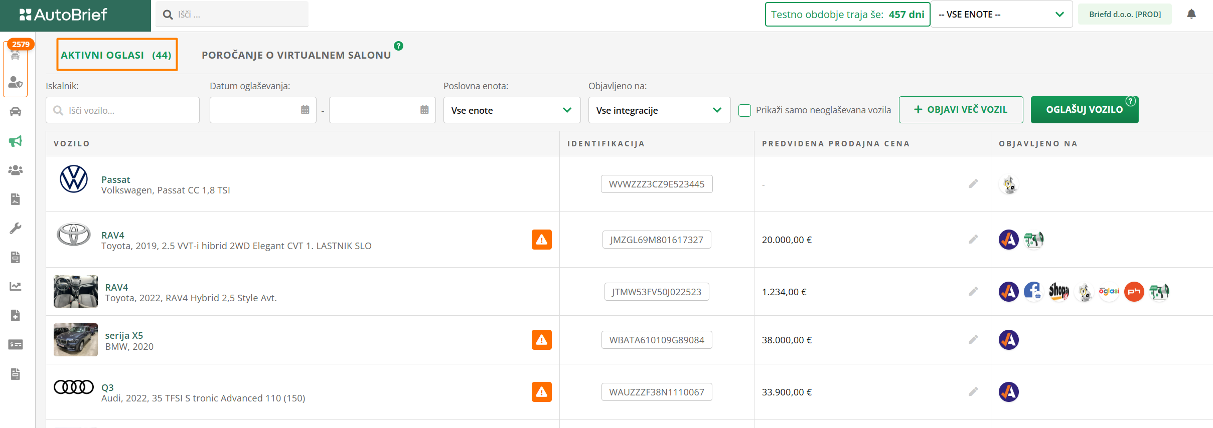Click the notification bell icon
Image resolution: width=1213 pixels, height=428 pixels.
[x=1191, y=14]
